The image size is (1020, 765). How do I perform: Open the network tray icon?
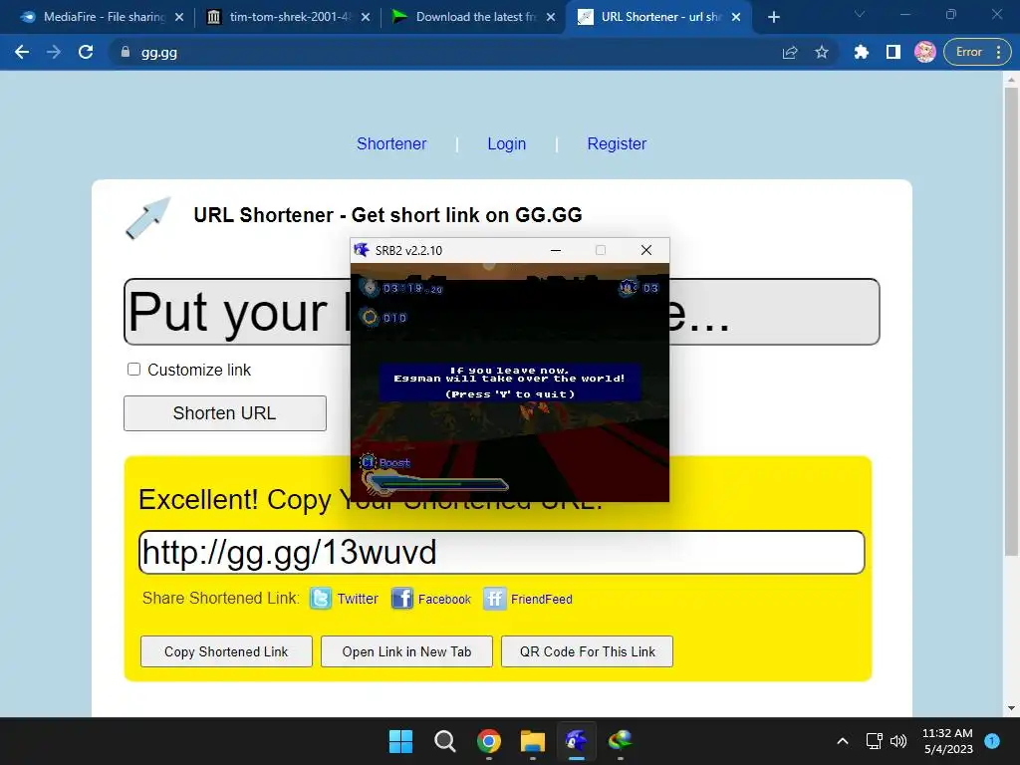pyautogui.click(x=875, y=741)
